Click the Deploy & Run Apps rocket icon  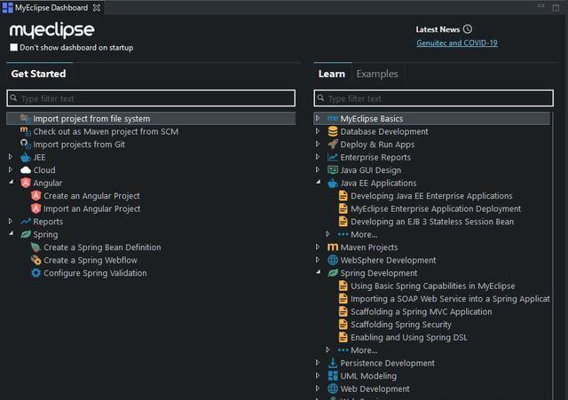tap(333, 145)
